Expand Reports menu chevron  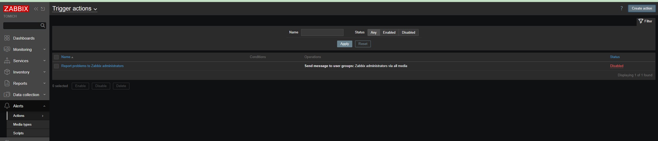(44, 83)
